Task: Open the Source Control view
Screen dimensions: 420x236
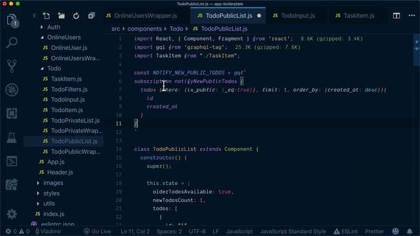Action: pos(12,66)
